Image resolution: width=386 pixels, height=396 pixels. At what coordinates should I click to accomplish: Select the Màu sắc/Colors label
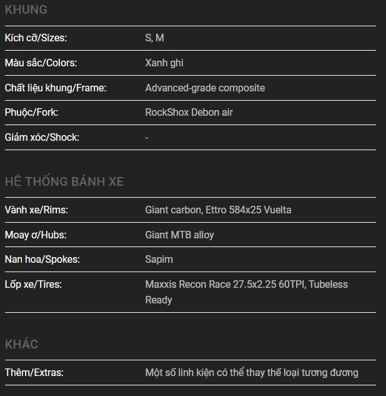(x=41, y=63)
